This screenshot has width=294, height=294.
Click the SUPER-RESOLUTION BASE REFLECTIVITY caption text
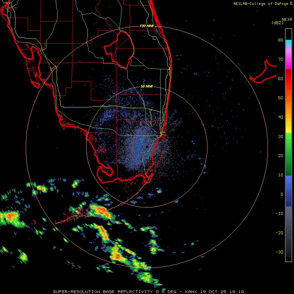(103, 292)
